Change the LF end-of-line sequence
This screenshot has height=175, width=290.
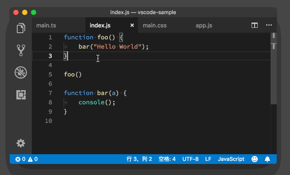[208, 159]
